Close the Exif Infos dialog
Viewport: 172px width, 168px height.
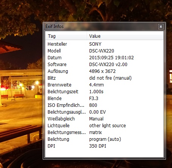(x=161, y=26)
